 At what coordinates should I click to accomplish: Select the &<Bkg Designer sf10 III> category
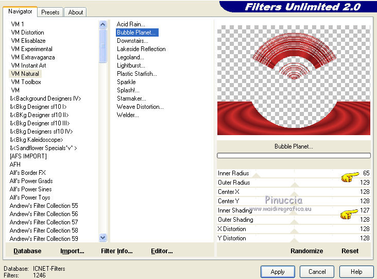click(x=40, y=123)
